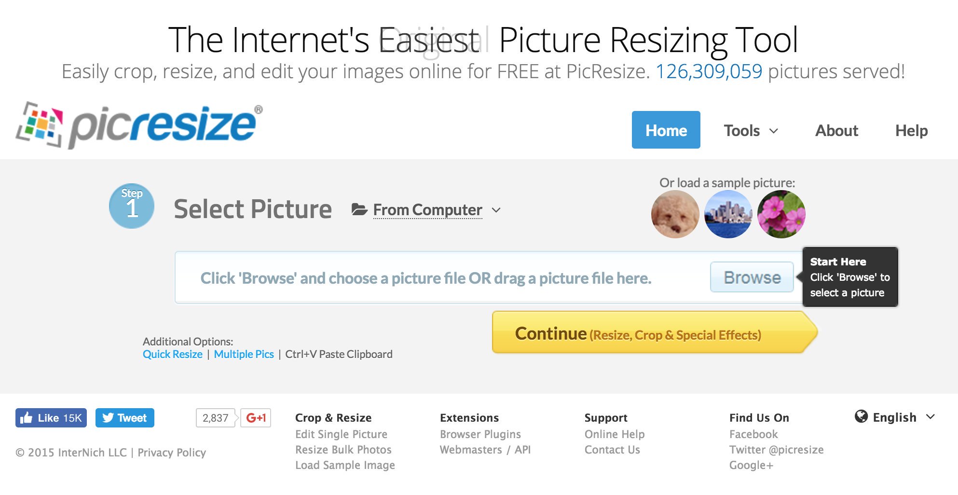Screen dimensions: 958x495
Task: Open the From Computer source dropdown
Action: click(x=427, y=210)
